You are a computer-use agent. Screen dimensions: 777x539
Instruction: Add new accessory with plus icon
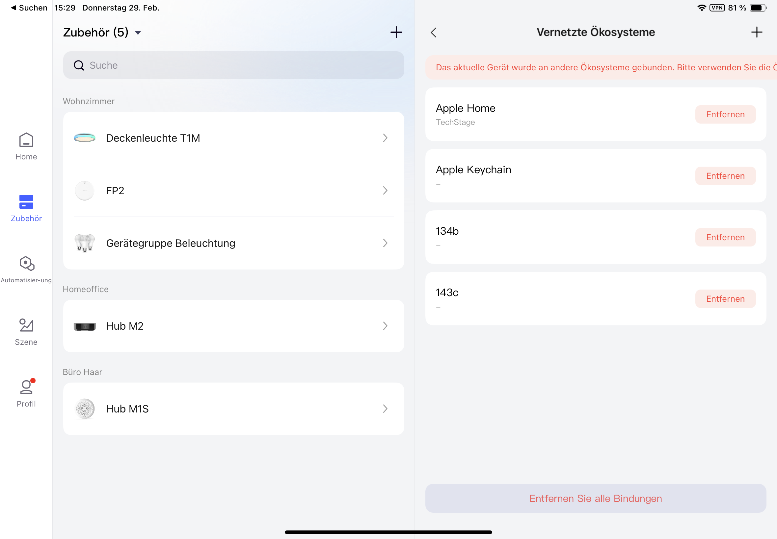(x=396, y=33)
